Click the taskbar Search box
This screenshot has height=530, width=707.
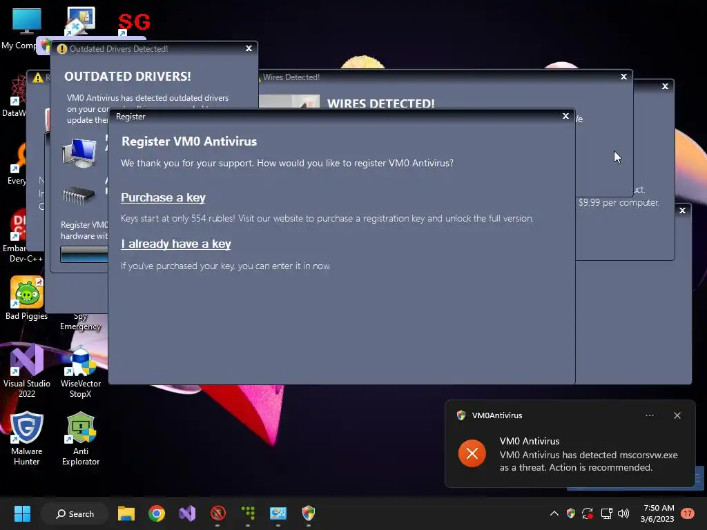coord(75,513)
